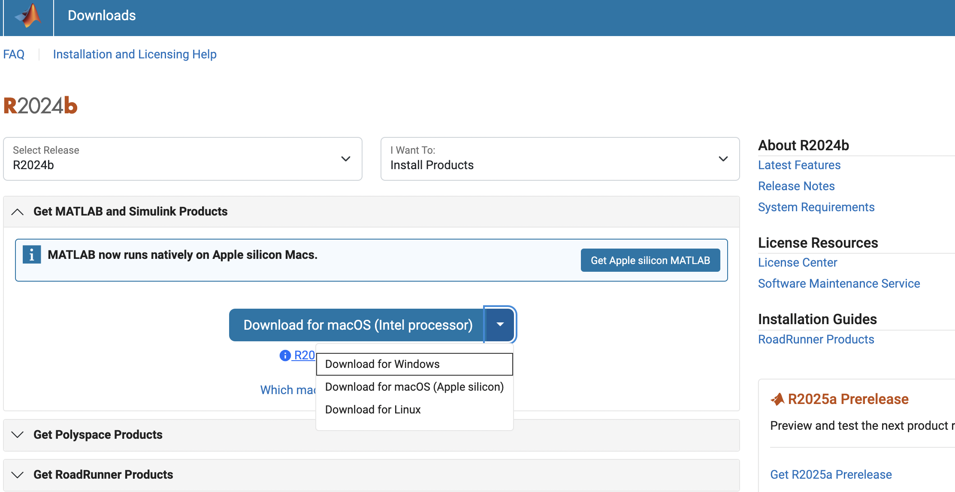
Task: Open the download platform dropdown arrow
Action: (x=500, y=325)
